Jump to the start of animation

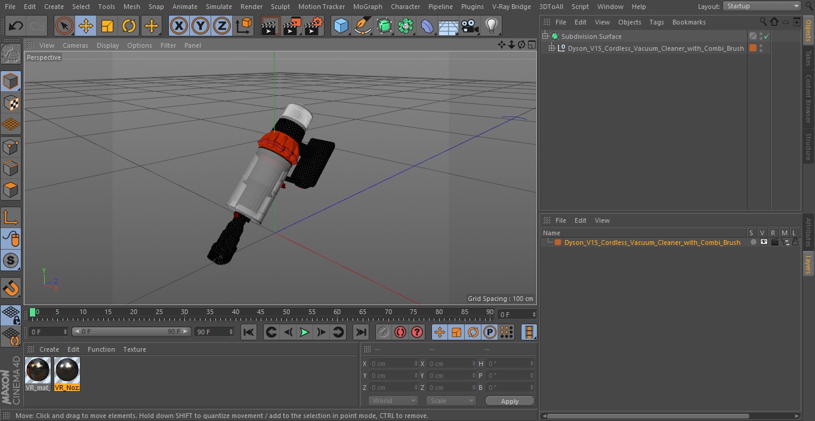[249, 332]
